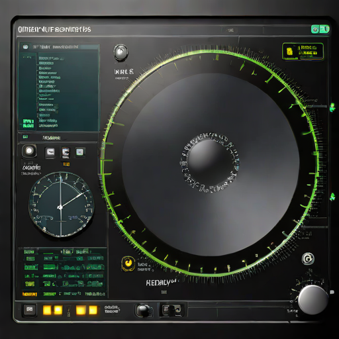The width and height of the screenshot is (339, 339).
Task: Flip the dual rocker switch in bottom bar
Action: coord(171,310)
